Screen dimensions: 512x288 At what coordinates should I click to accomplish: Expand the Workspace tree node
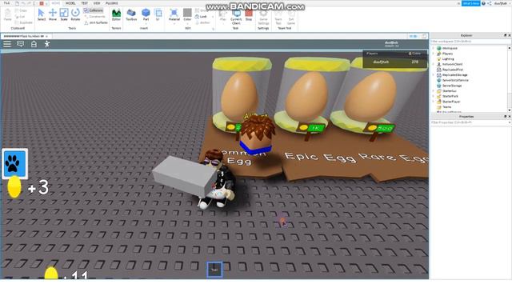[x=434, y=48]
